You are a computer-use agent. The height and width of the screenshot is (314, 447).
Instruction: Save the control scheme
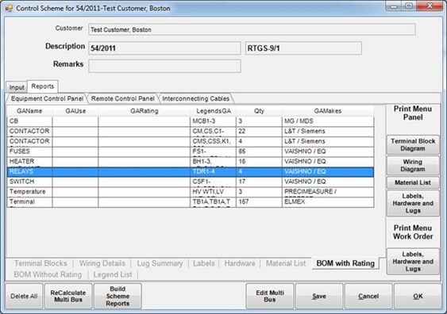(319, 296)
